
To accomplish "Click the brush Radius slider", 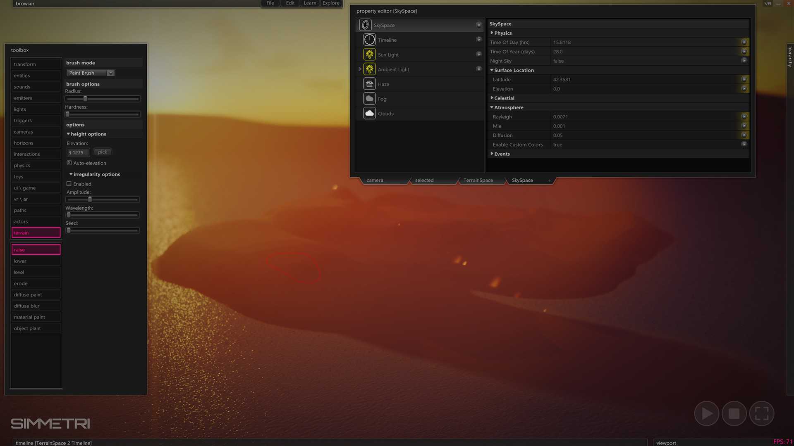I will [x=103, y=99].
